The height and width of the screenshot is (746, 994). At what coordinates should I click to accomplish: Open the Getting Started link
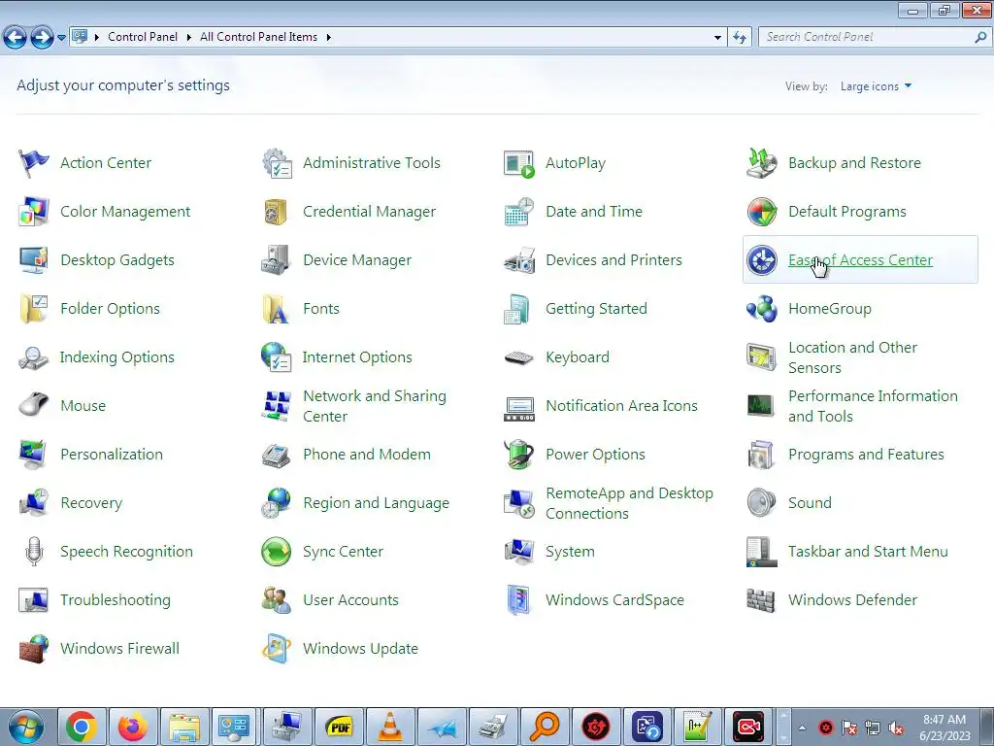596,309
